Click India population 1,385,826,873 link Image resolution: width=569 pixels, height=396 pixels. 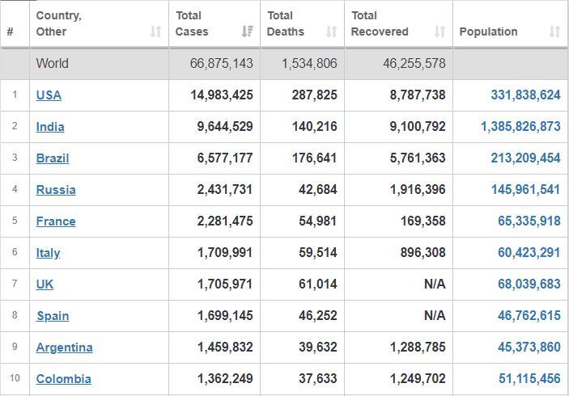coord(520,126)
